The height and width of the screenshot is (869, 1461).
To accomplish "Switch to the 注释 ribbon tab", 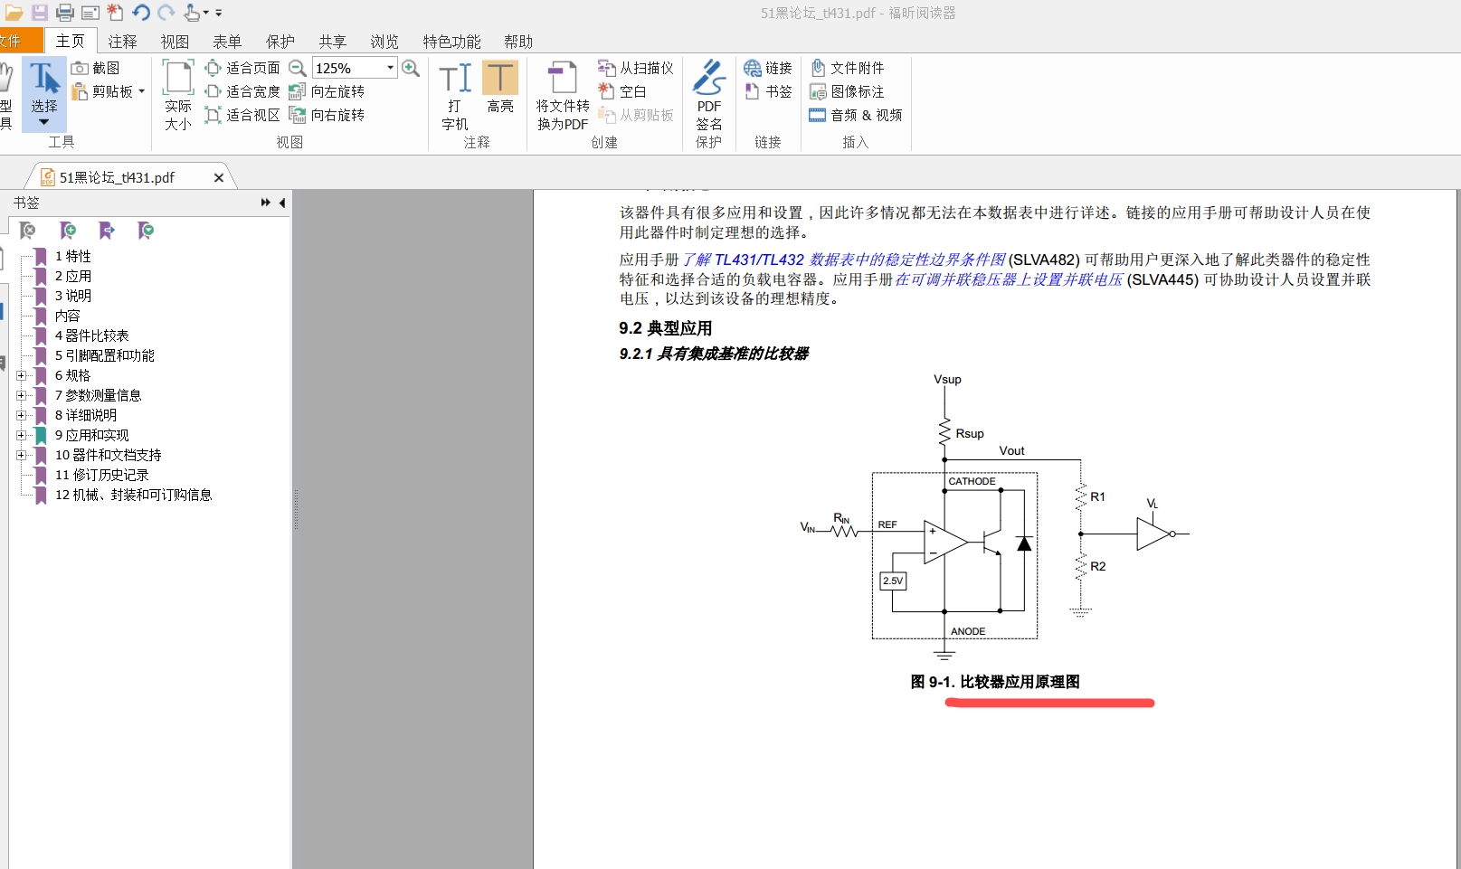I will (122, 42).
